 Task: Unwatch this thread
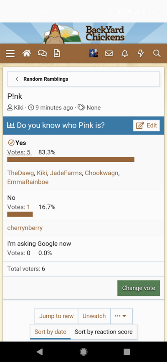pyautogui.click(x=94, y=316)
